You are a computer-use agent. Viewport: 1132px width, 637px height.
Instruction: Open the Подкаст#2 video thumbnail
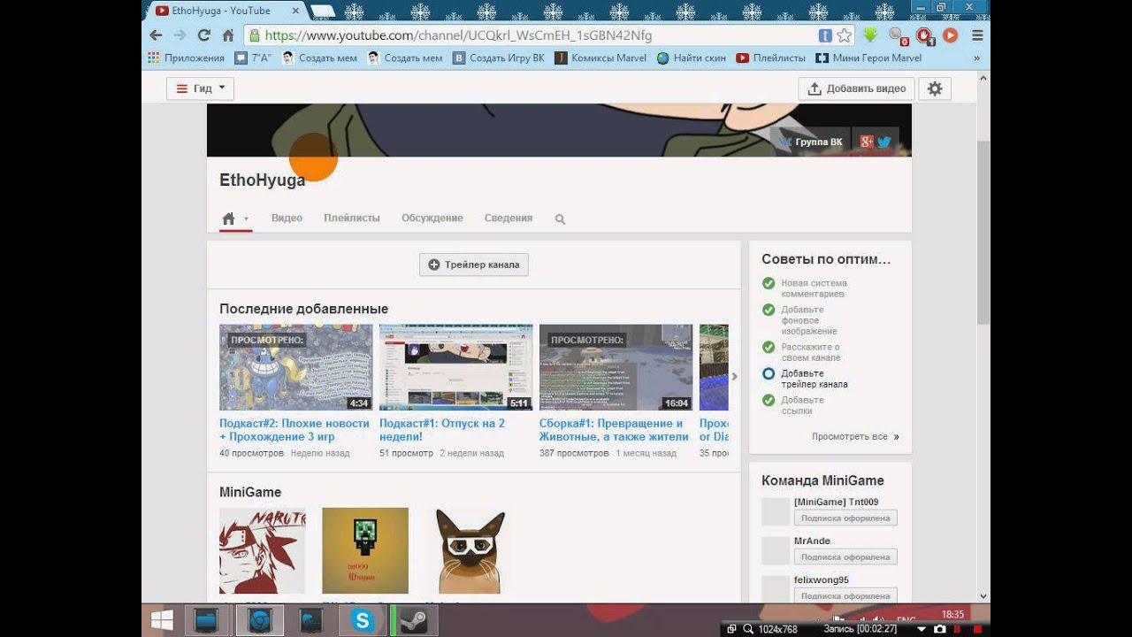click(x=295, y=367)
